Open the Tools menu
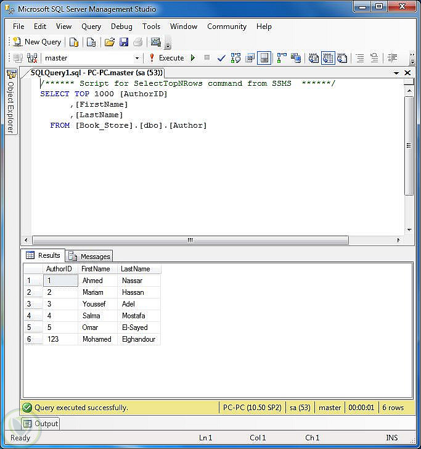The image size is (421, 449). click(x=152, y=27)
